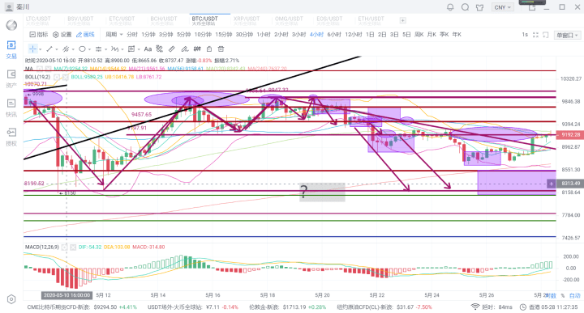Select the crosshair cursor drawing tool
This screenshot has width=584, height=313.
point(33,49)
